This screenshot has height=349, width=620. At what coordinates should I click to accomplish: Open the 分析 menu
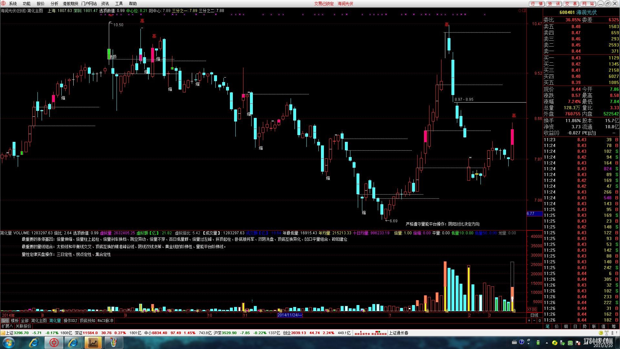point(55,4)
